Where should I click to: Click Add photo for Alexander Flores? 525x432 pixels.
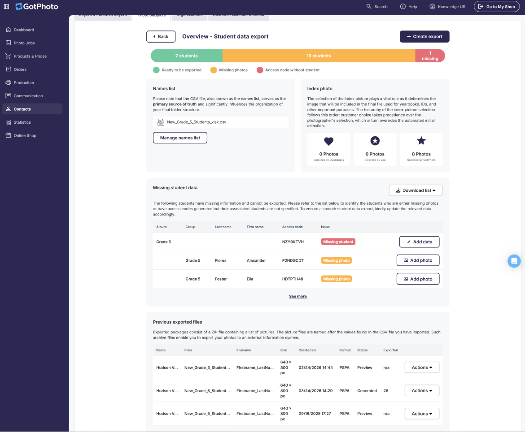click(x=418, y=260)
